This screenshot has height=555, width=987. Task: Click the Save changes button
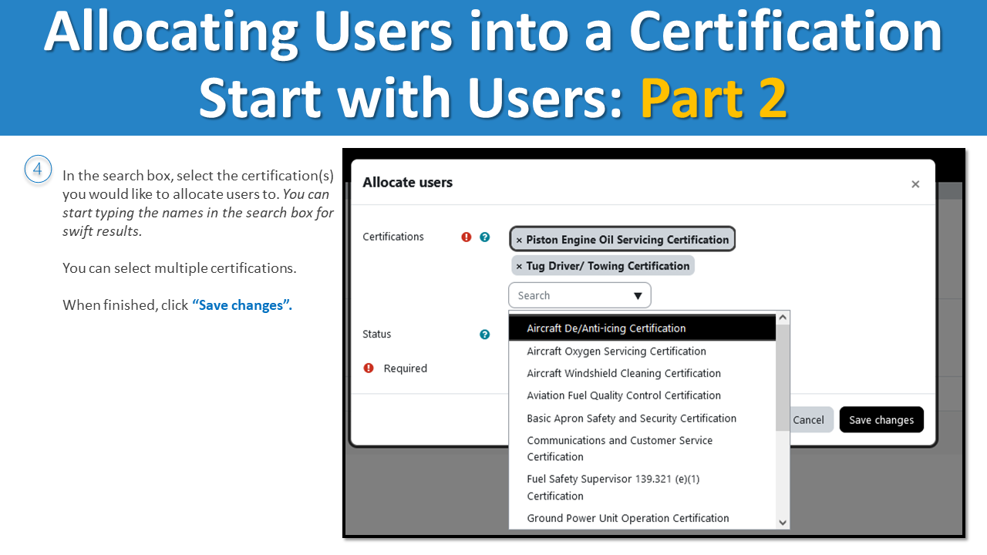point(881,420)
